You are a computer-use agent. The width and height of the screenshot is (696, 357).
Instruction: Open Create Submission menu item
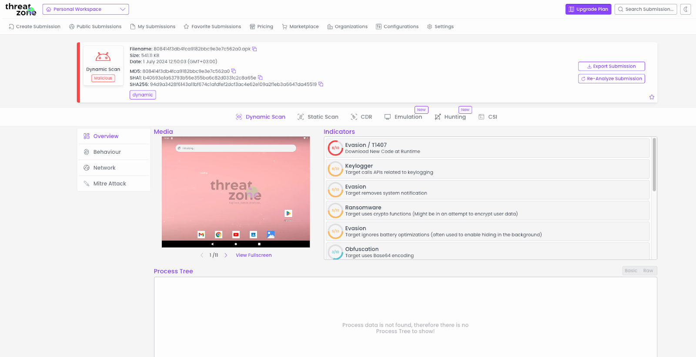point(34,26)
